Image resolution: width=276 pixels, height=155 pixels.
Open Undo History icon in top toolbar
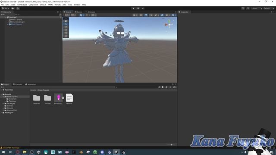[x=243, y=8]
